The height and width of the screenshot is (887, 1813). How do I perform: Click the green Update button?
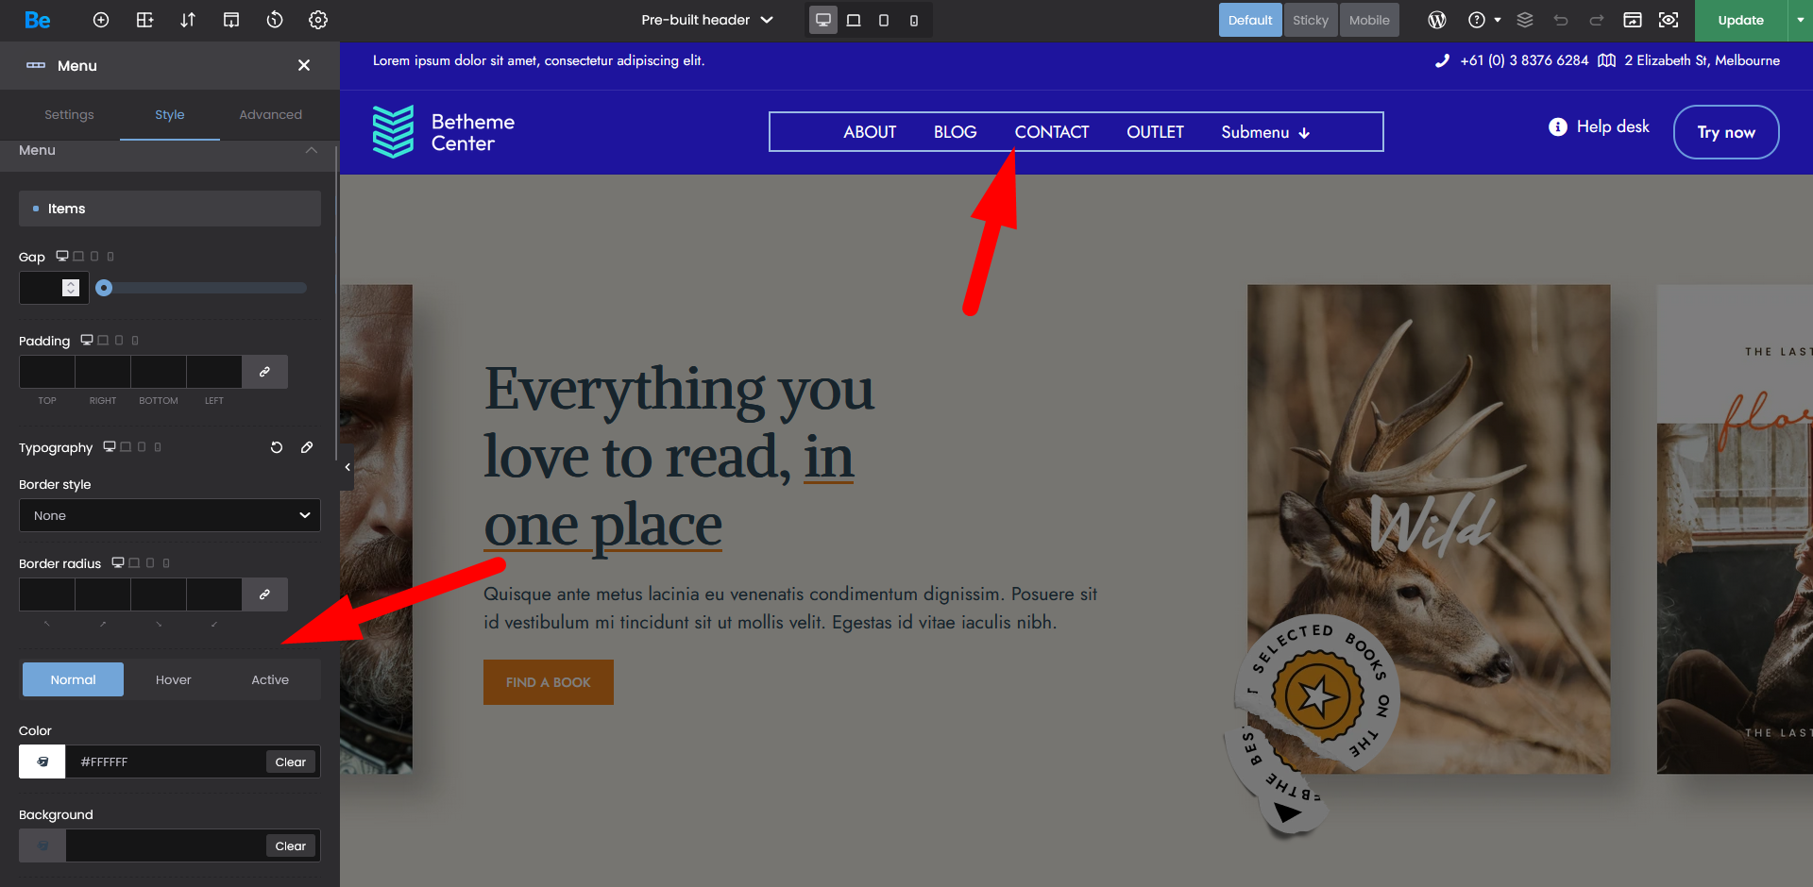(1740, 20)
